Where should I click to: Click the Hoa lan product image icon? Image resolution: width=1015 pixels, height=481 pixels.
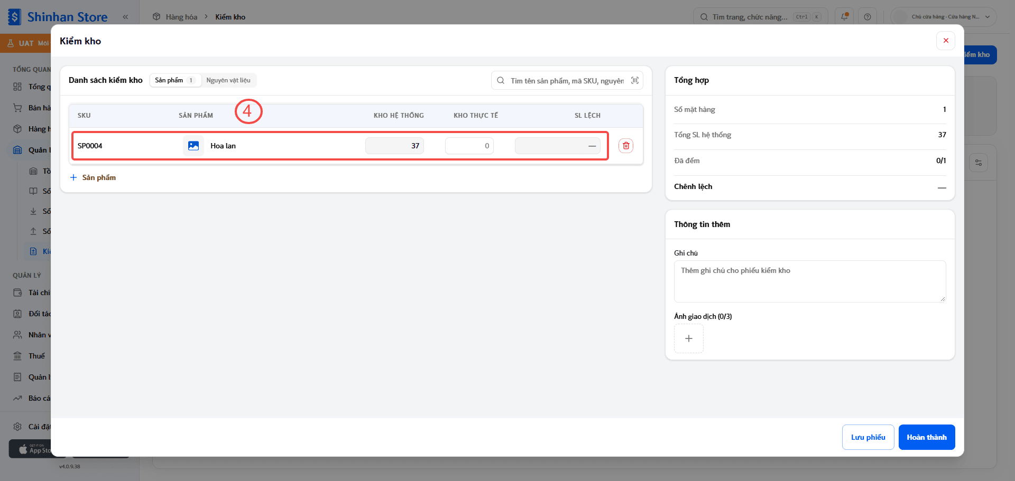pyautogui.click(x=193, y=146)
